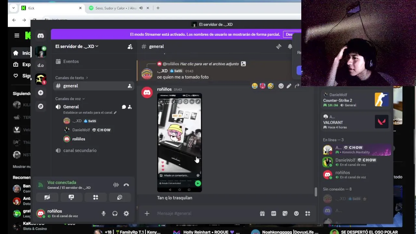
Task: Disconnect from voice with hang-up icon
Action: coord(126,185)
